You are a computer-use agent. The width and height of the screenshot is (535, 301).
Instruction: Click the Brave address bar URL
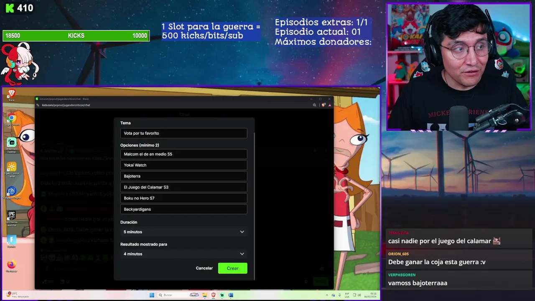tap(66, 105)
